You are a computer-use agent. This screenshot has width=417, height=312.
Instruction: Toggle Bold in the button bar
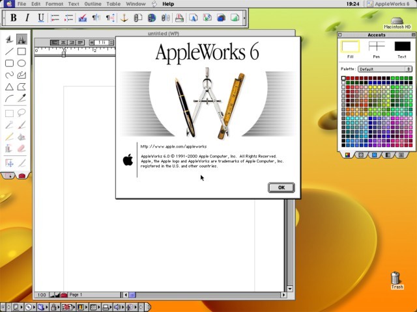click(x=13, y=18)
